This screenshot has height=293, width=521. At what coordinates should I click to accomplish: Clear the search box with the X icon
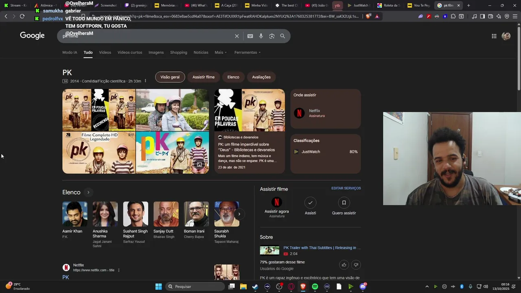tap(237, 36)
